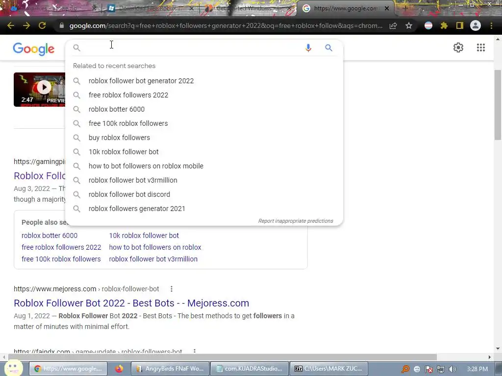
Task: Click the address bar URL
Action: click(226, 25)
